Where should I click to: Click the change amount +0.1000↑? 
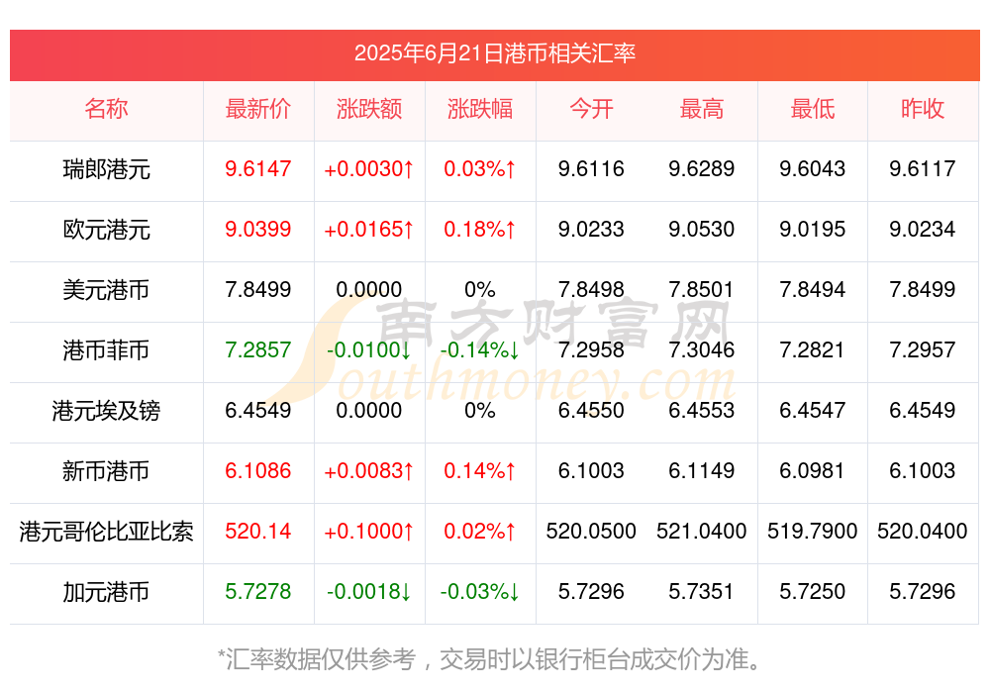(368, 532)
